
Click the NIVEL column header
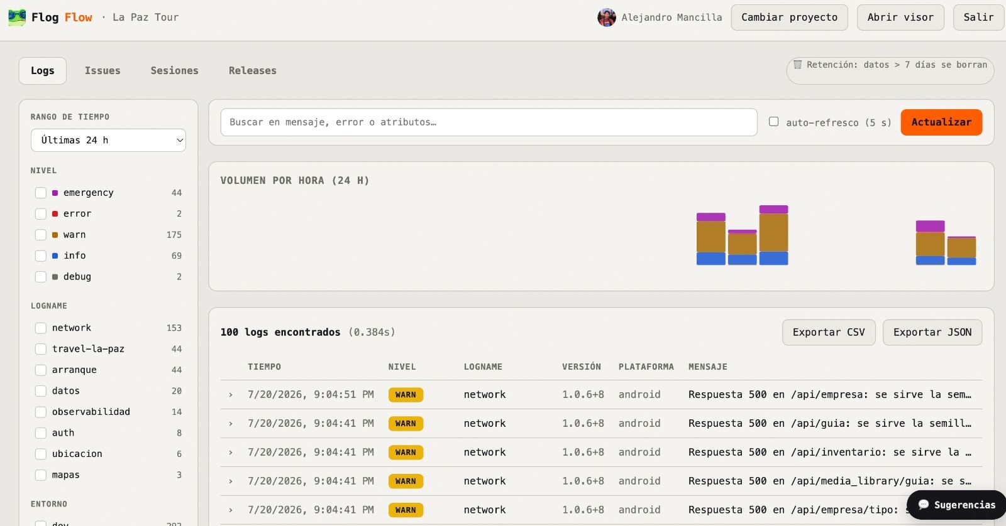(x=402, y=367)
